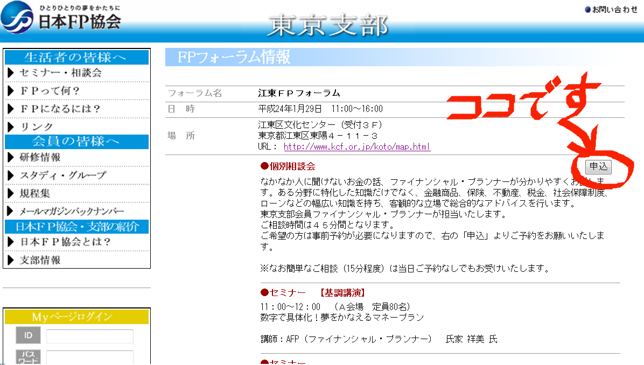Open 日本ＦＰ協会とは？ page
This screenshot has width=644, height=365.
(x=65, y=242)
